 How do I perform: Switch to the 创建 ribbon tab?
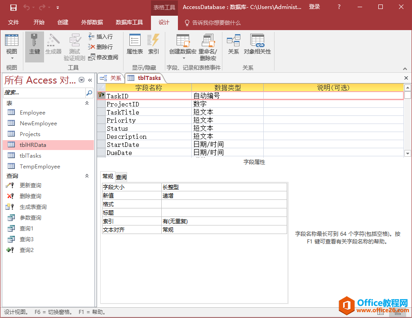[x=63, y=22]
